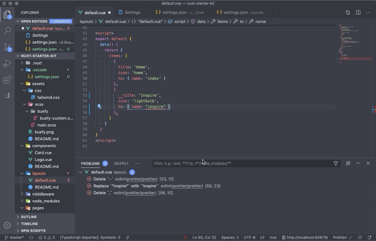Open editor More Actions ellipsis
This screenshot has width=376, height=241.
coord(368,13)
